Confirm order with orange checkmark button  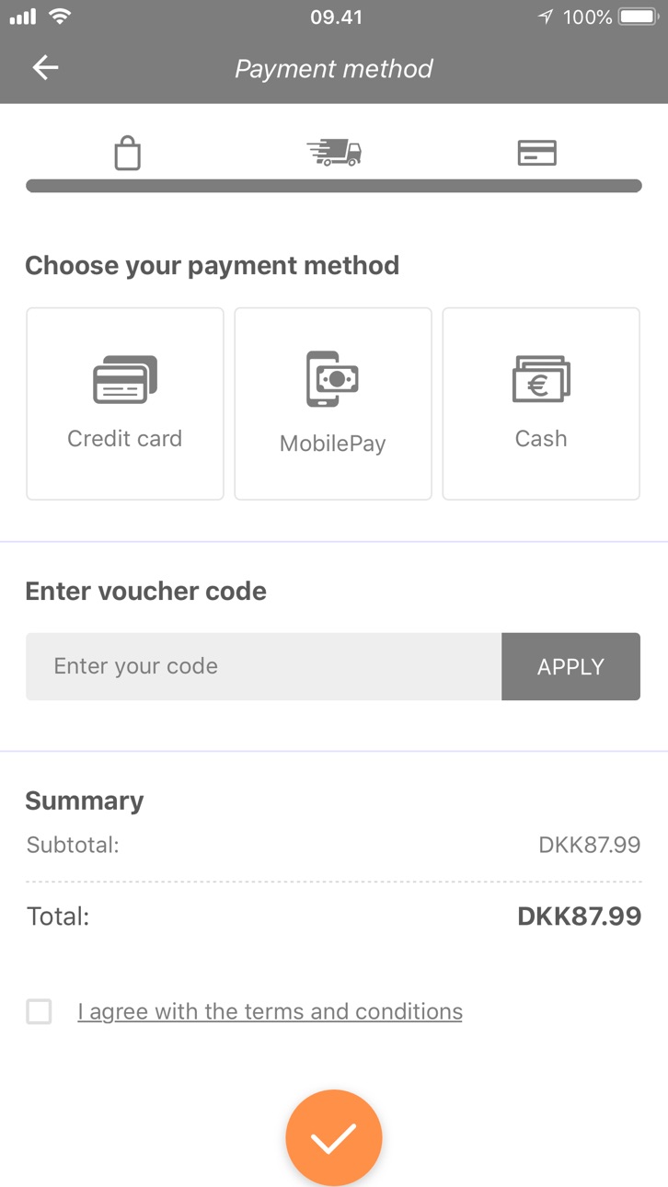click(333, 1137)
